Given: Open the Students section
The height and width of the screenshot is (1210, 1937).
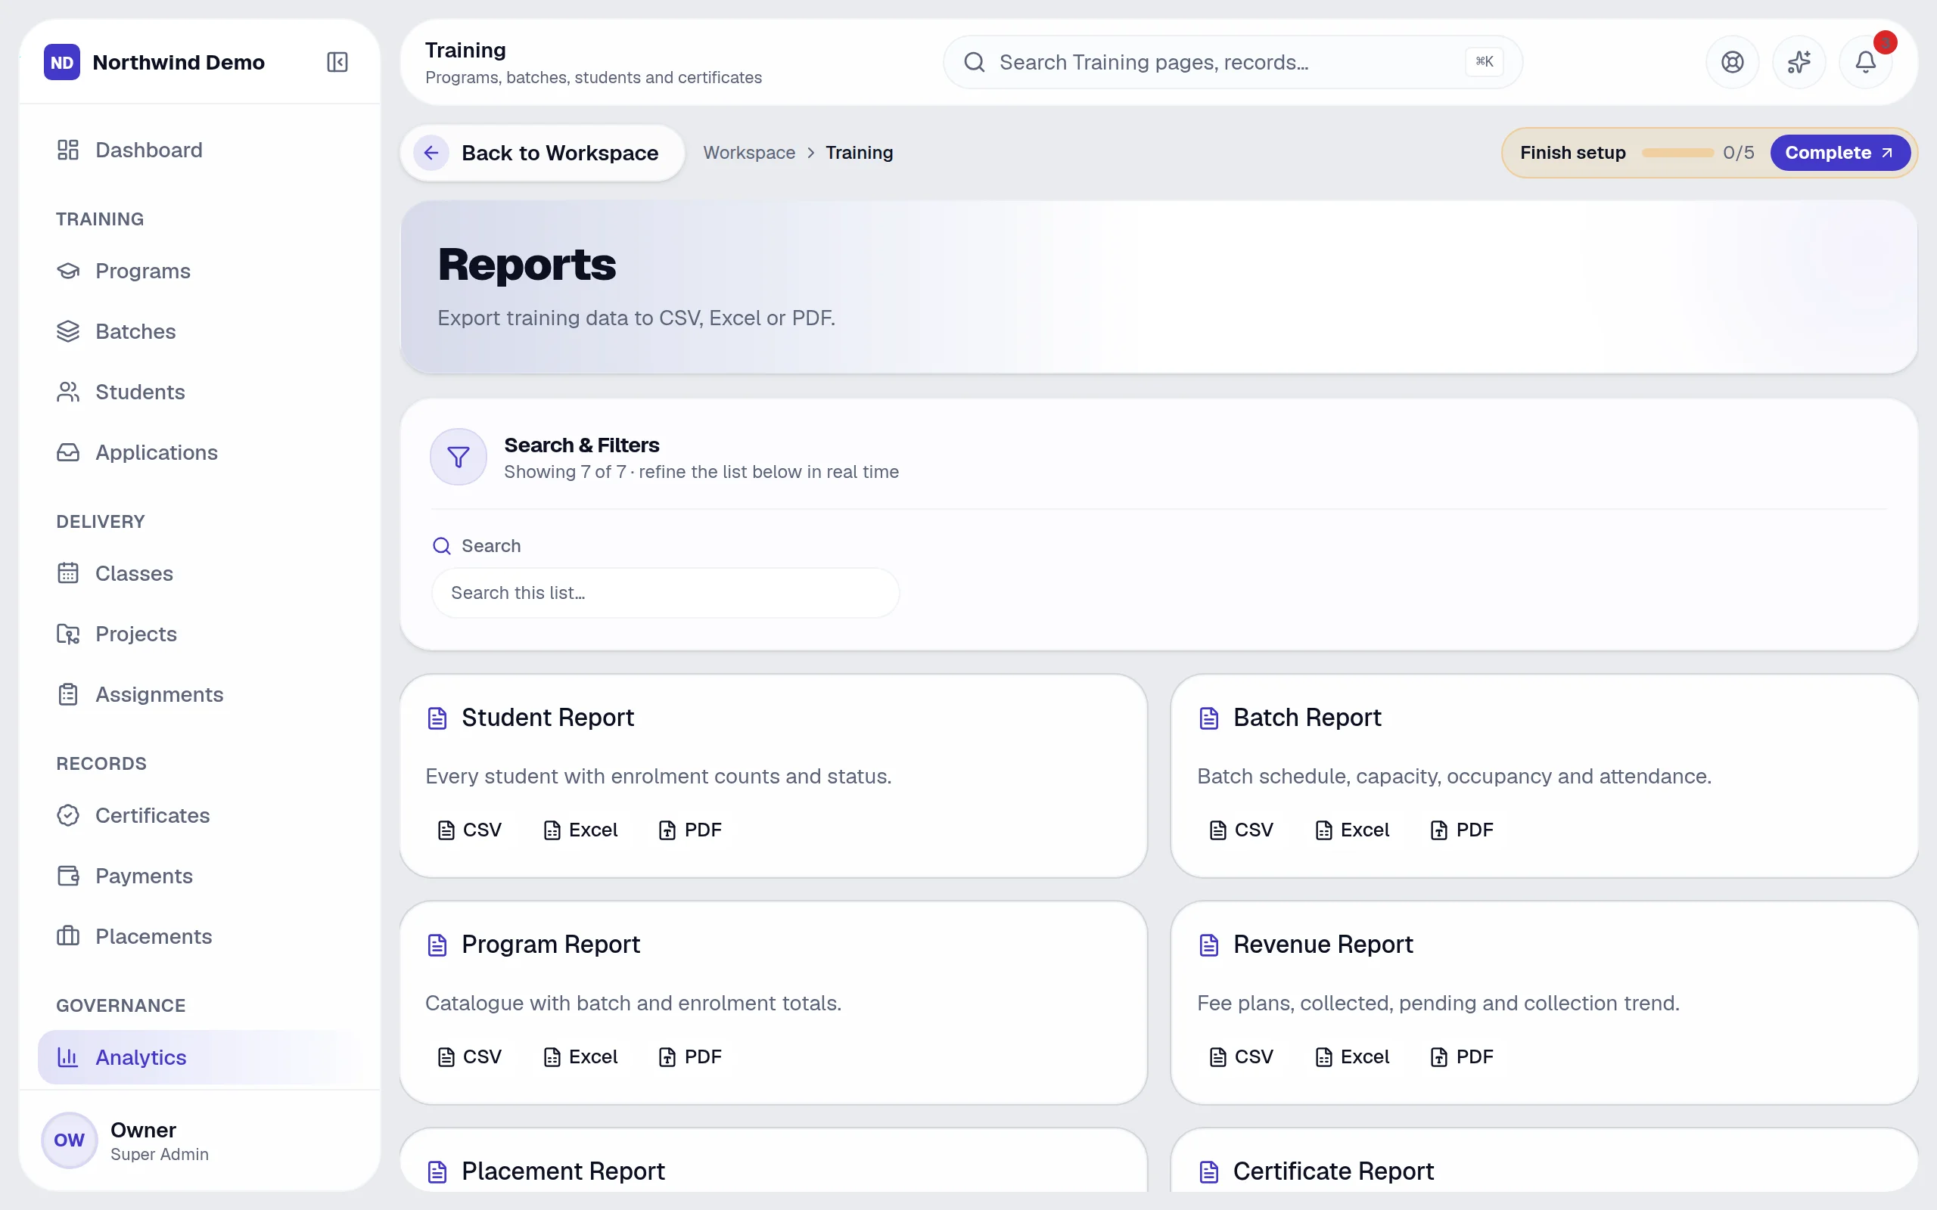Looking at the screenshot, I should tap(199, 391).
